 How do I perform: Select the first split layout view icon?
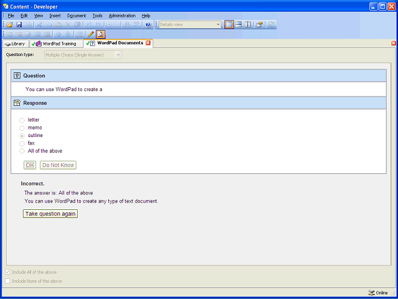pyautogui.click(x=229, y=25)
